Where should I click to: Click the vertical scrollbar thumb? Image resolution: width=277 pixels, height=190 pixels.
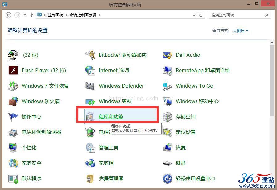(272, 81)
